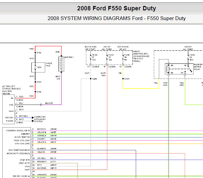The width and height of the screenshot is (203, 178).
Task: Click the blower motor relay coil symbol
Action: pos(168,69)
